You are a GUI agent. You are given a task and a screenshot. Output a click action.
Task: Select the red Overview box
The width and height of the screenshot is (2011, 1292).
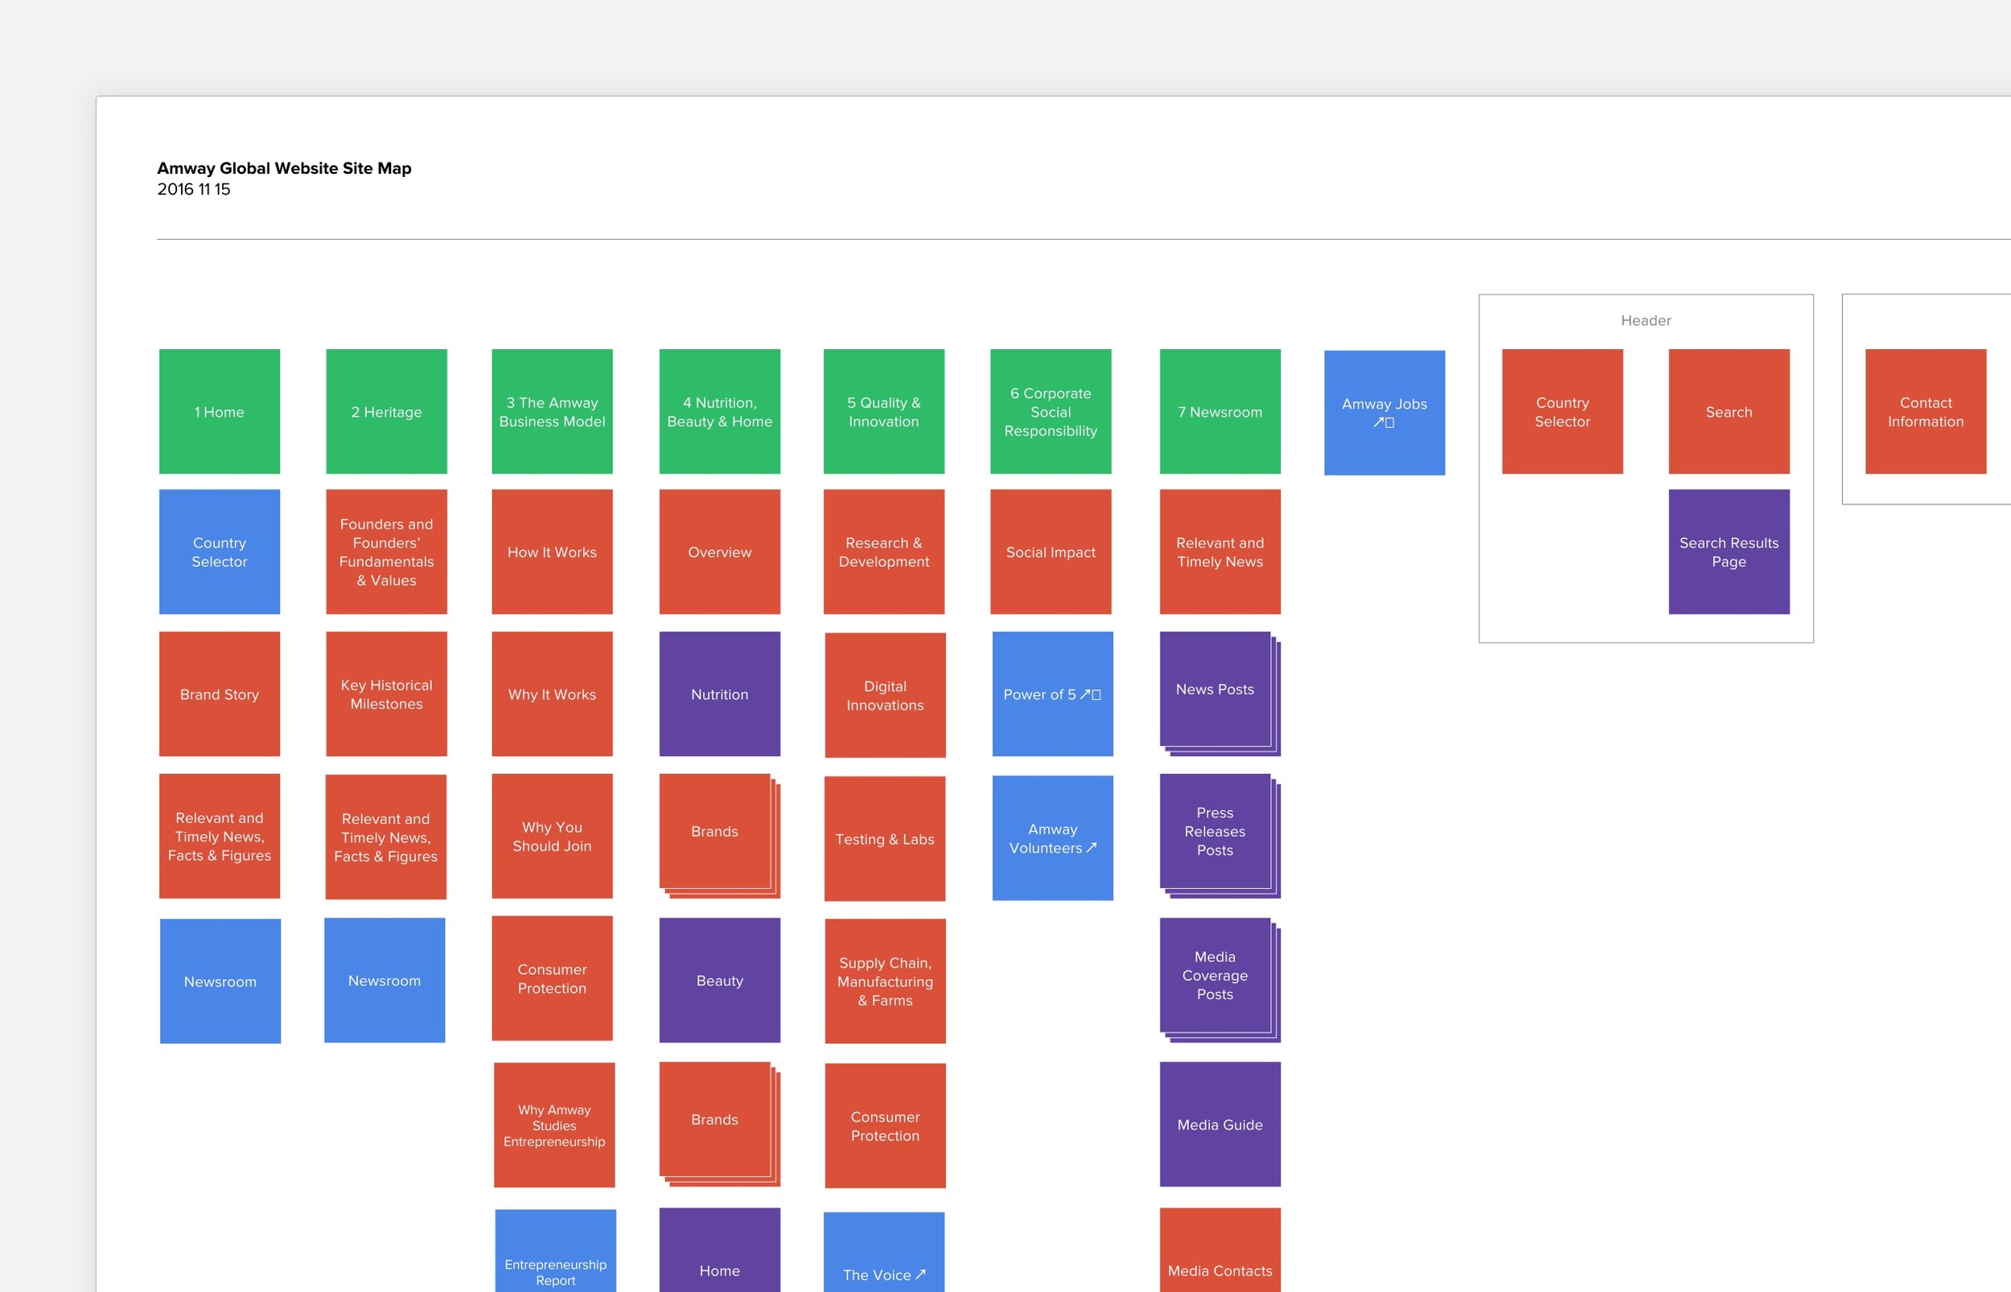coord(719,552)
